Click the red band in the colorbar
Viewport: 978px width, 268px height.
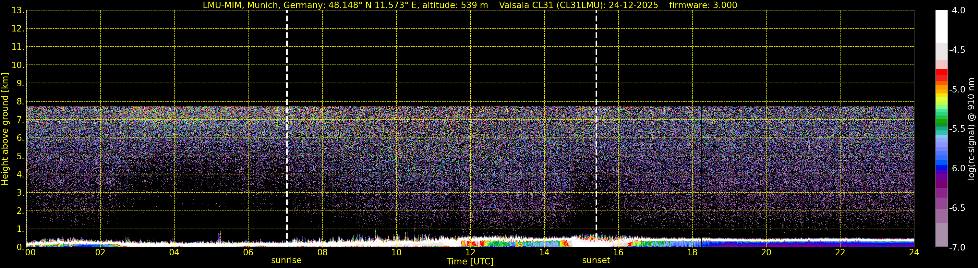click(941, 73)
